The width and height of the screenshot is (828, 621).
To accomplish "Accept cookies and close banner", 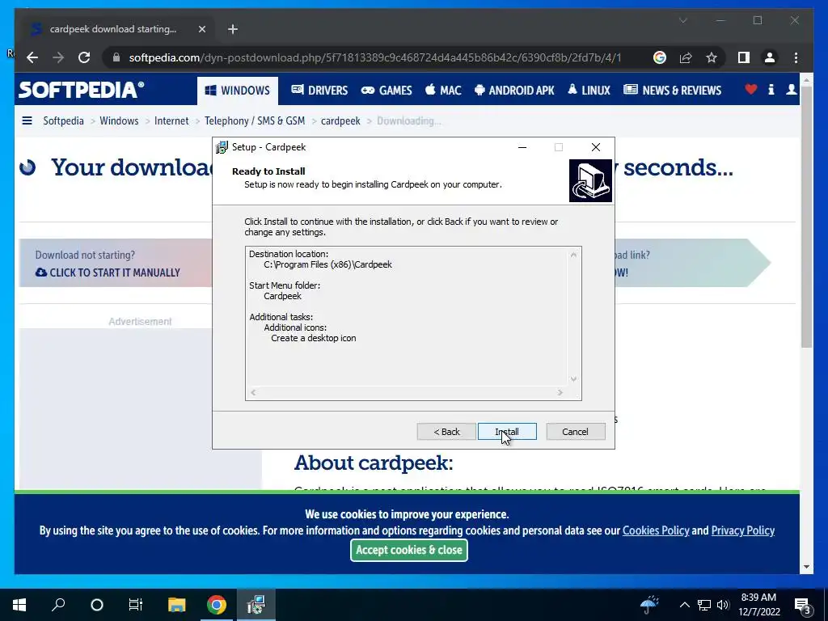I will tap(408, 550).
